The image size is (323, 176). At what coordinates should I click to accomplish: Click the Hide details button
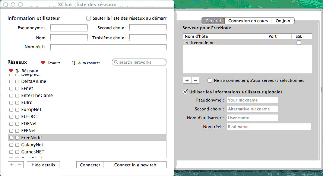[x=43, y=165]
